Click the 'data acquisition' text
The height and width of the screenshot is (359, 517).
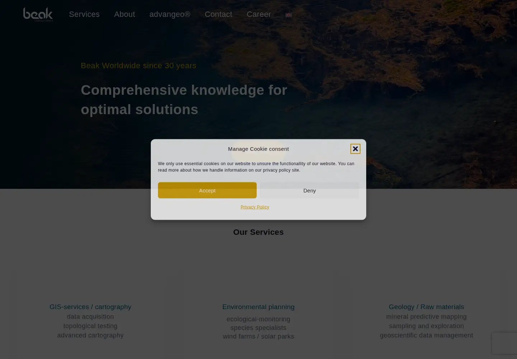90,317
